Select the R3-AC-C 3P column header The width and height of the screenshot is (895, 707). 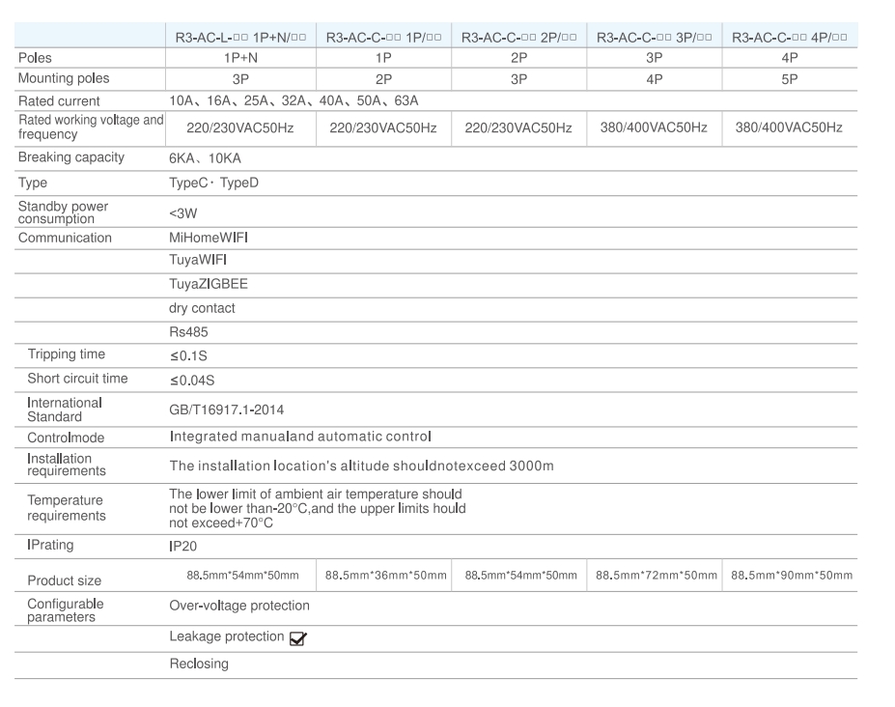point(655,38)
